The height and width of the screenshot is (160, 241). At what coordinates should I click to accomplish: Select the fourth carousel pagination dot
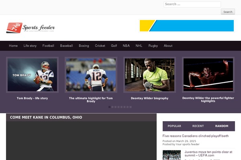(x=118, y=107)
